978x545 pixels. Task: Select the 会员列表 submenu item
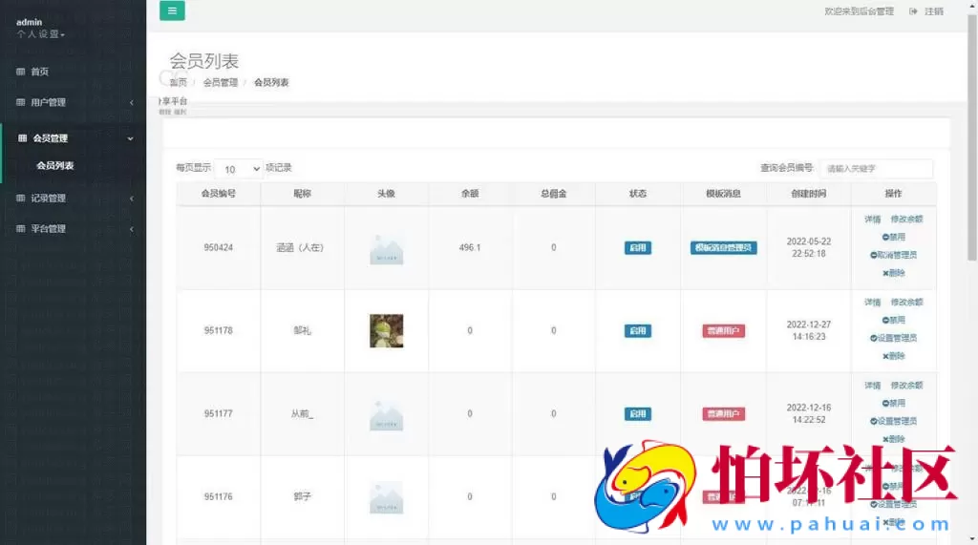coord(54,166)
